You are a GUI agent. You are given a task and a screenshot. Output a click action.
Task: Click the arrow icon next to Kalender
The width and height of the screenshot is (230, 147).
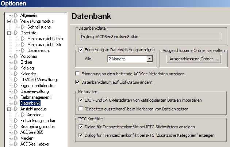click(16, 74)
